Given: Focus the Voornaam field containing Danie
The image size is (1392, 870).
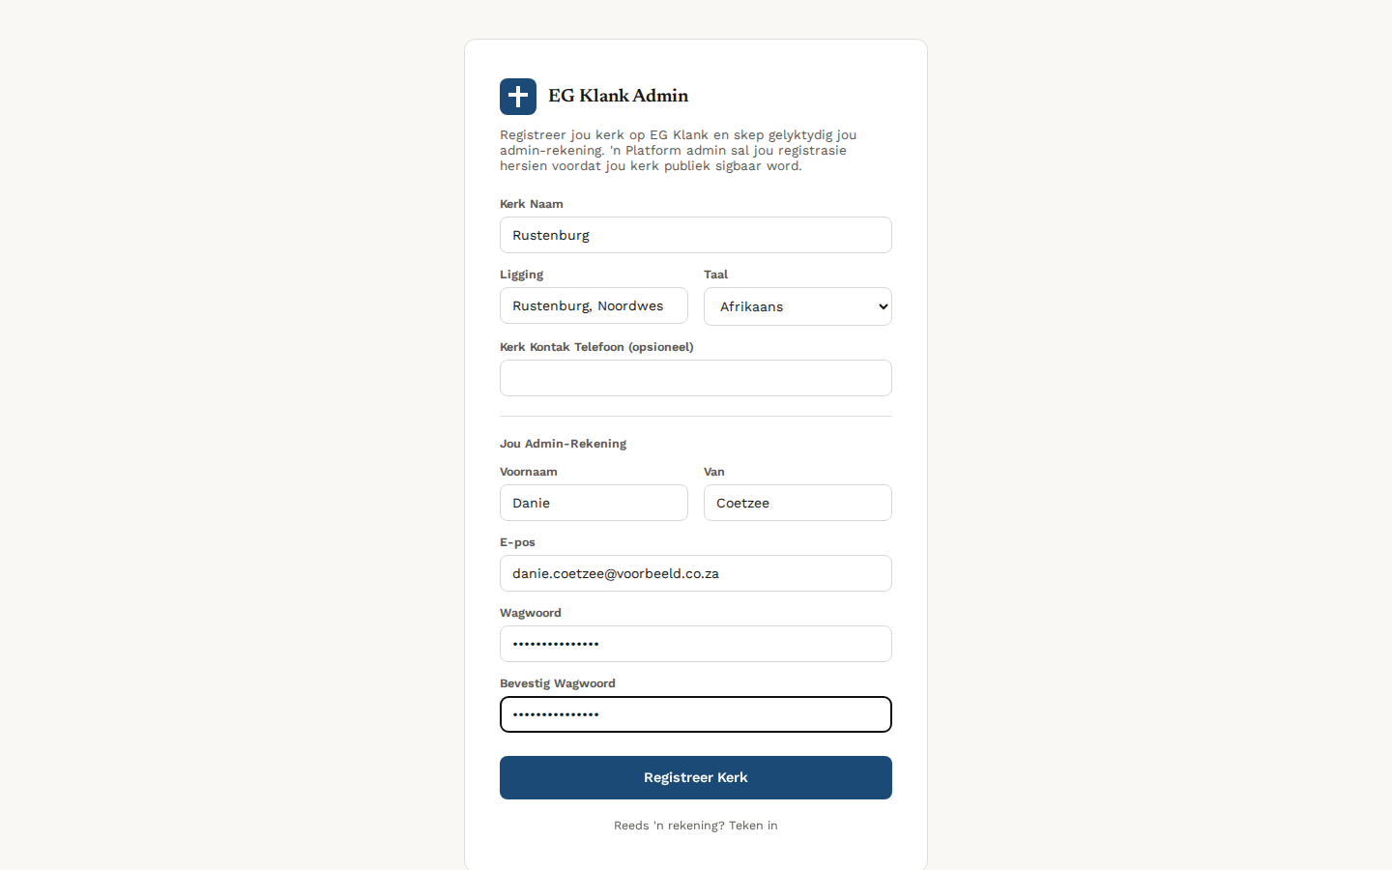Looking at the screenshot, I should 594,503.
